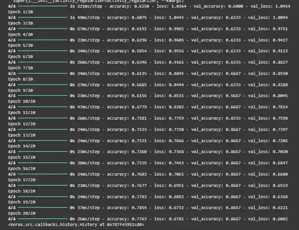Click val_loss value 0.6082

click(280, 219)
